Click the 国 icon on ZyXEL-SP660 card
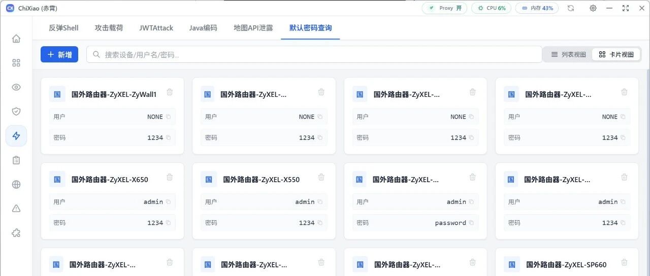Viewport: 650px width, 276px height. point(512,264)
